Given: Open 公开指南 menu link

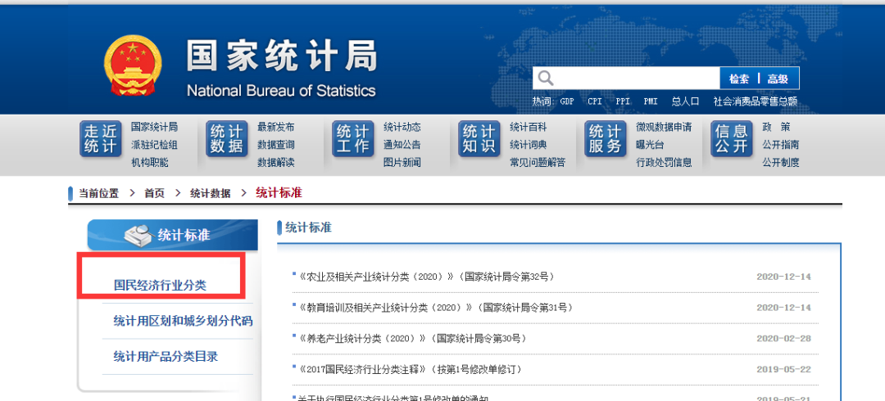Looking at the screenshot, I should pyautogui.click(x=781, y=145).
